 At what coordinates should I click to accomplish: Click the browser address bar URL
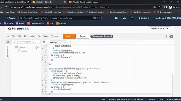click(62, 7)
